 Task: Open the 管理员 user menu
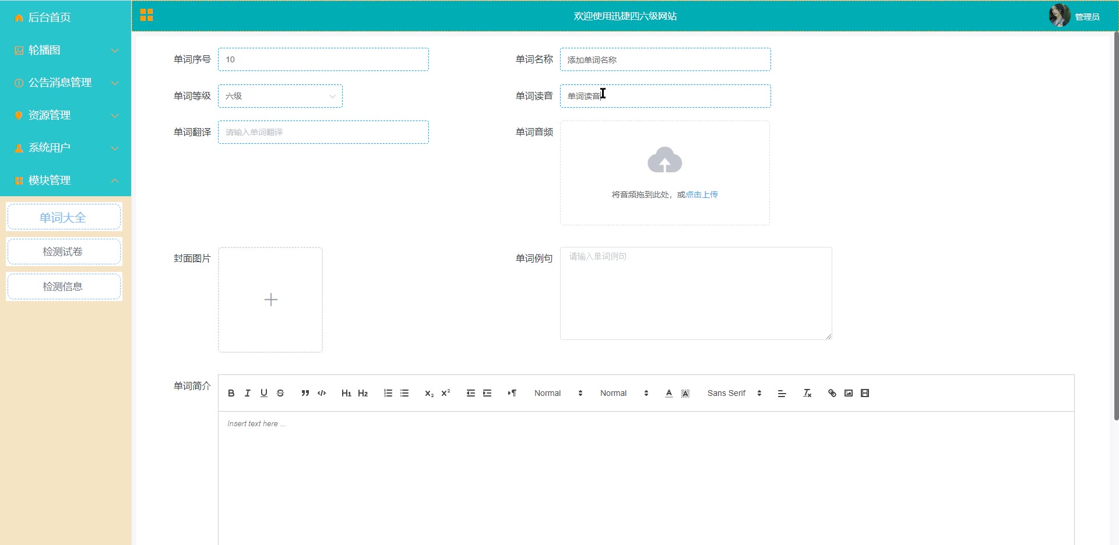tap(1087, 17)
